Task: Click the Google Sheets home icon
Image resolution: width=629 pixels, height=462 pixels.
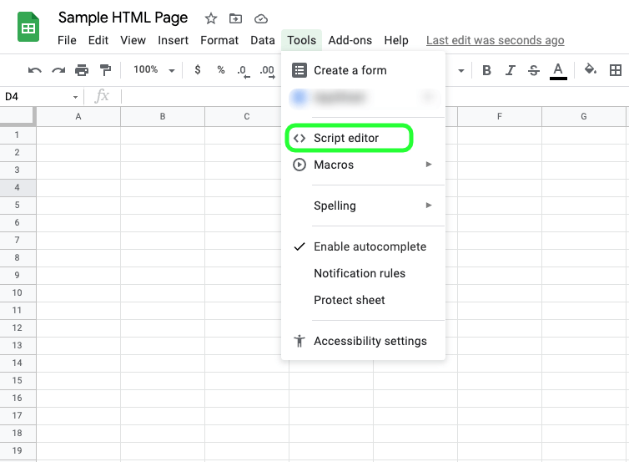Action: tap(28, 27)
